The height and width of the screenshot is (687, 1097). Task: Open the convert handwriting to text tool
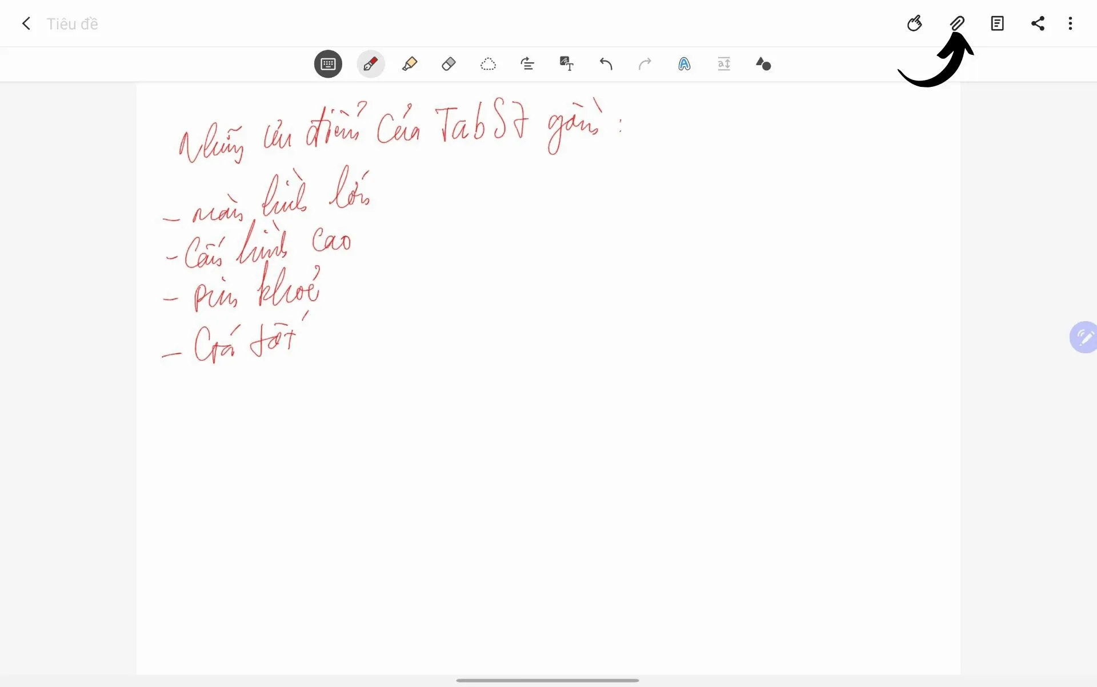[567, 63]
